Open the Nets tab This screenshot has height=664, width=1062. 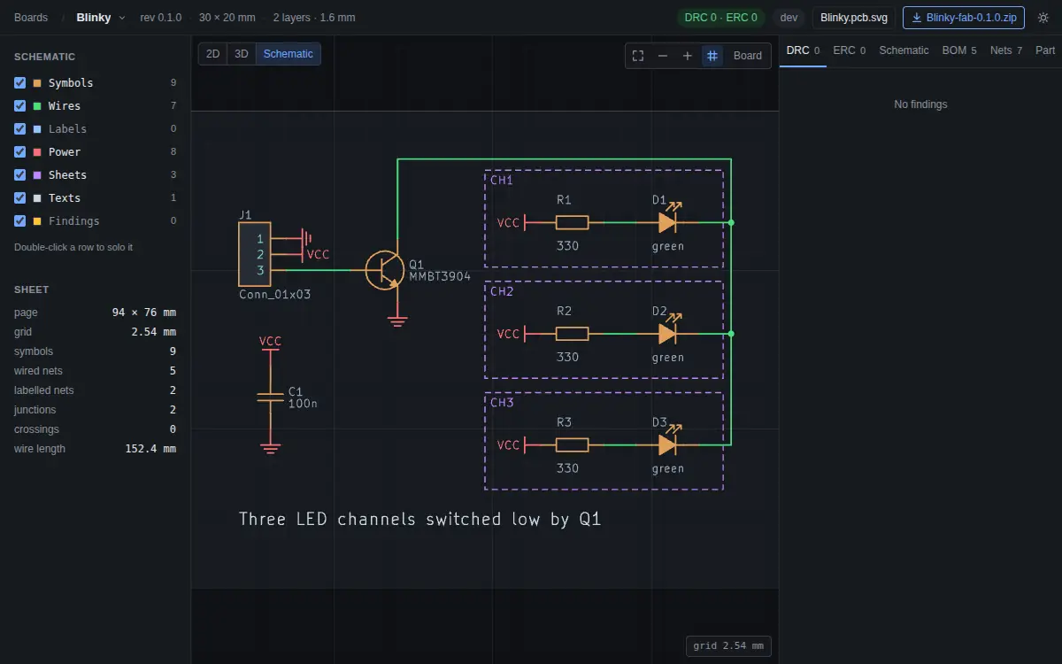(1006, 50)
